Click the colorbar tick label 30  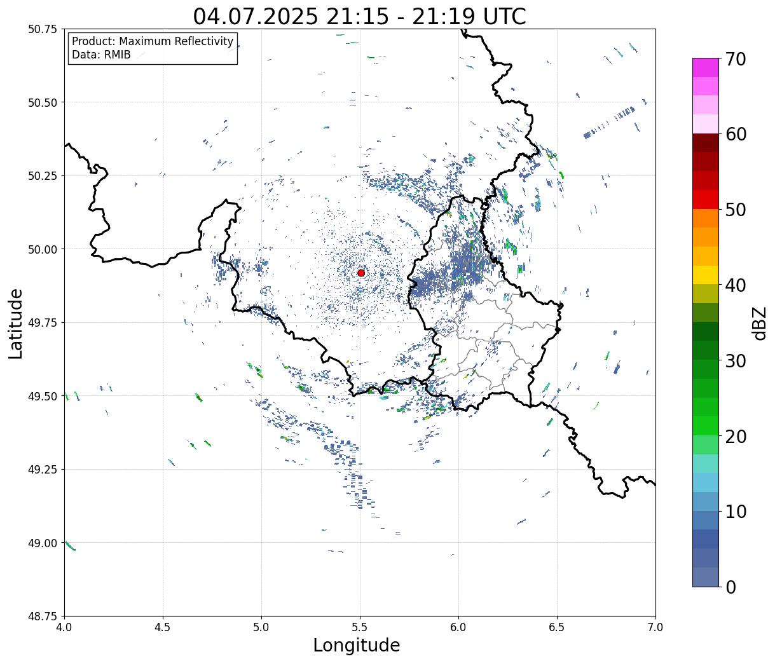(735, 360)
